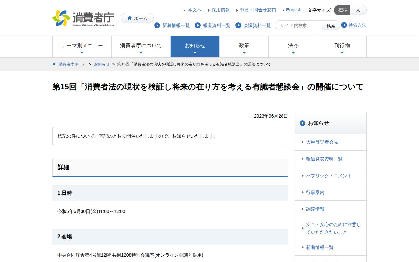Click the arrow icon beside 検索方法
This screenshot has height=262, width=419.
344,25
